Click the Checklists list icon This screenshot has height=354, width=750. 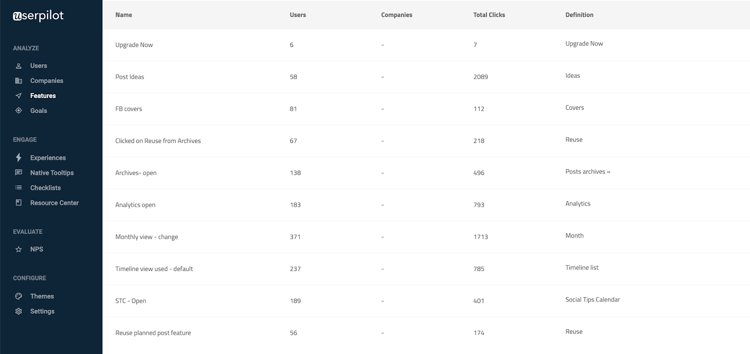tap(19, 188)
